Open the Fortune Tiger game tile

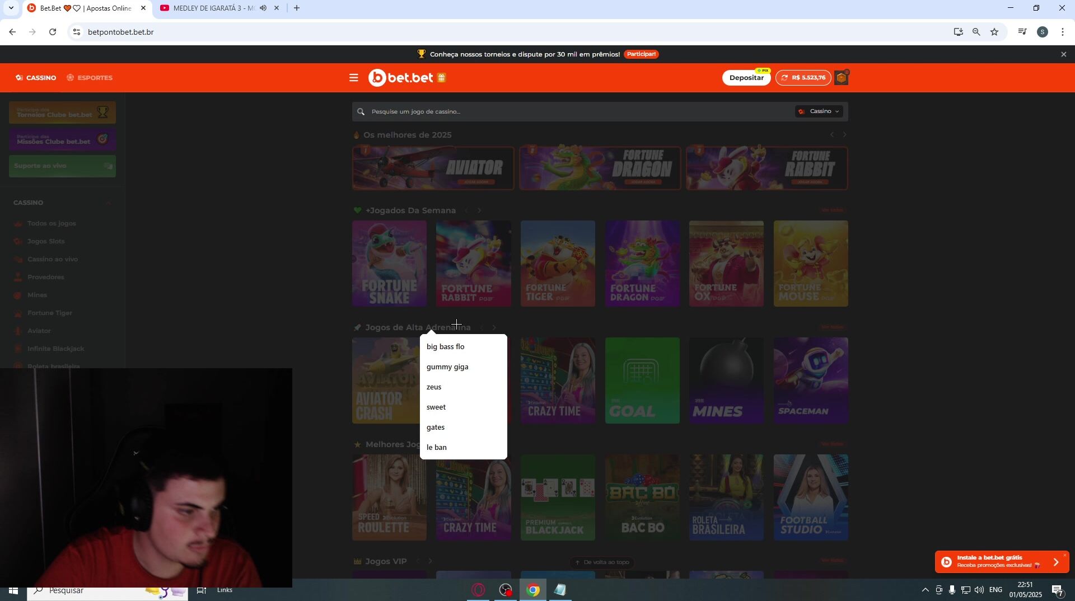point(558,264)
